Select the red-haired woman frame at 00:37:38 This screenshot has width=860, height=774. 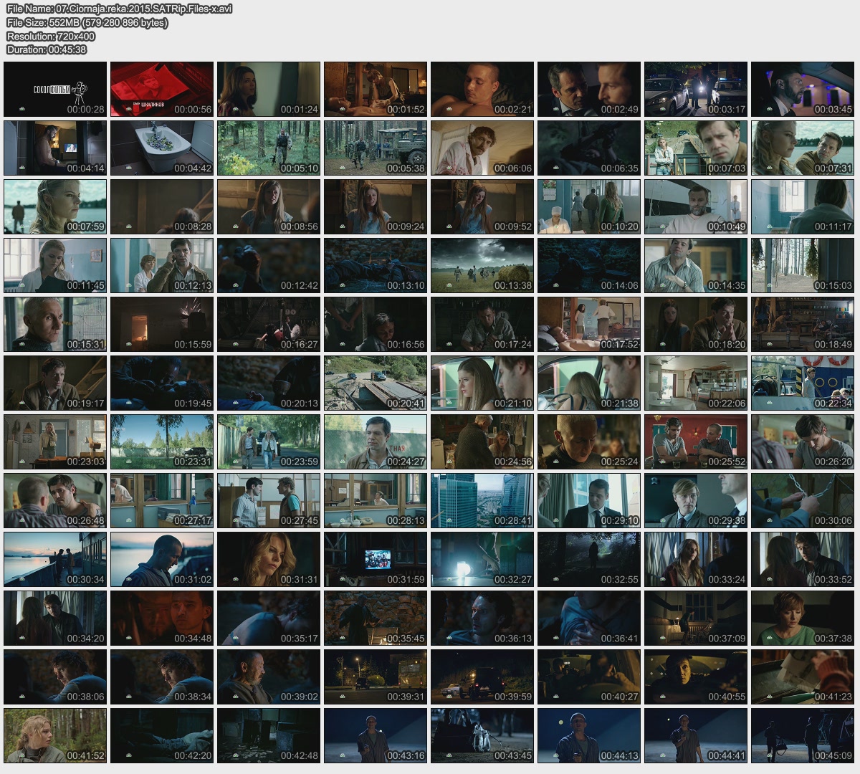click(803, 618)
